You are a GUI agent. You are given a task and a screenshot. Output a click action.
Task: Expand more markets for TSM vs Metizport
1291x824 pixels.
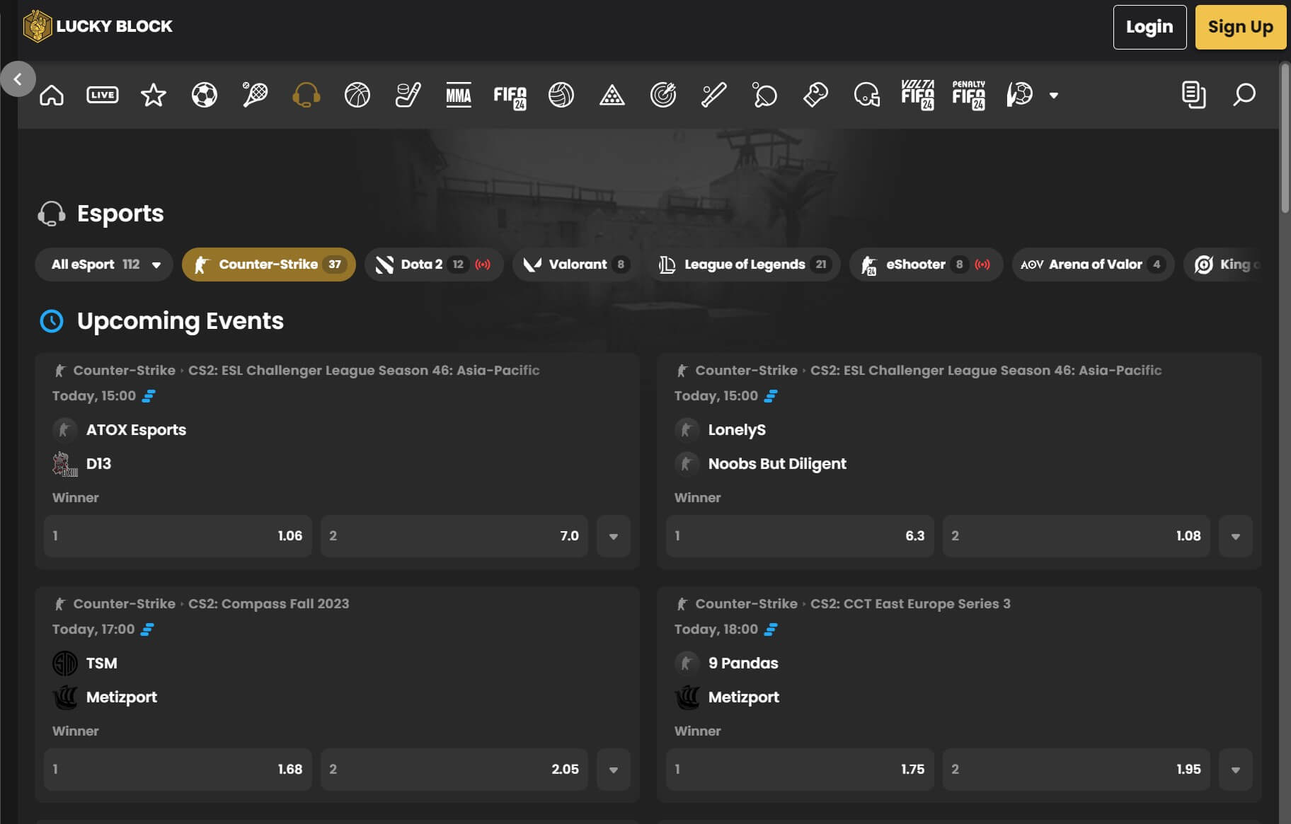[x=614, y=770]
